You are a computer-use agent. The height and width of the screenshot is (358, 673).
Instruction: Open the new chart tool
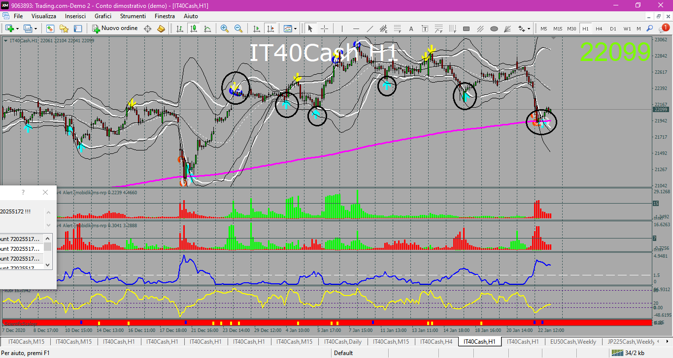coord(9,29)
